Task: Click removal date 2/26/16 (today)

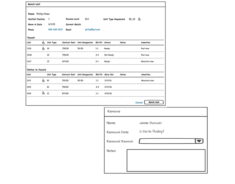Action: tap(151, 131)
